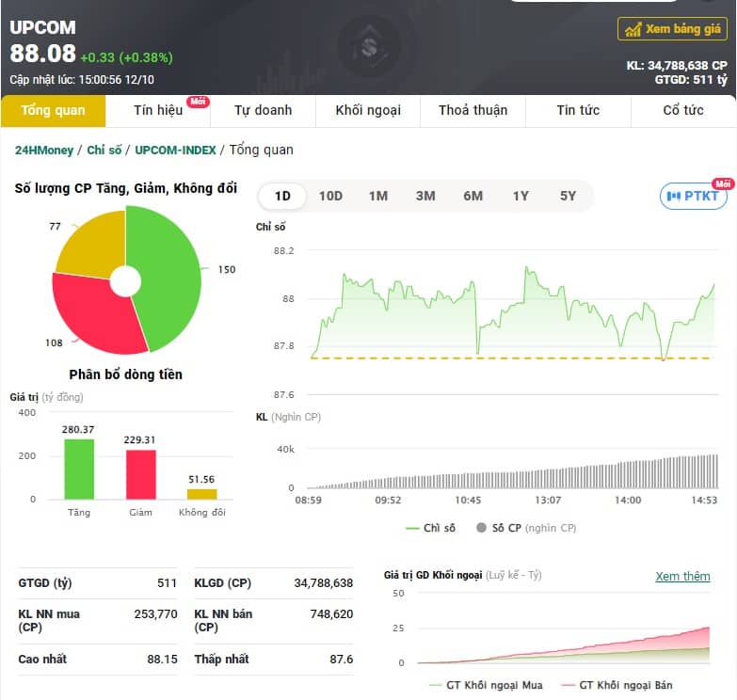Open the PTKT technical analysis button
Viewport: 737px width, 700px height.
[694, 196]
